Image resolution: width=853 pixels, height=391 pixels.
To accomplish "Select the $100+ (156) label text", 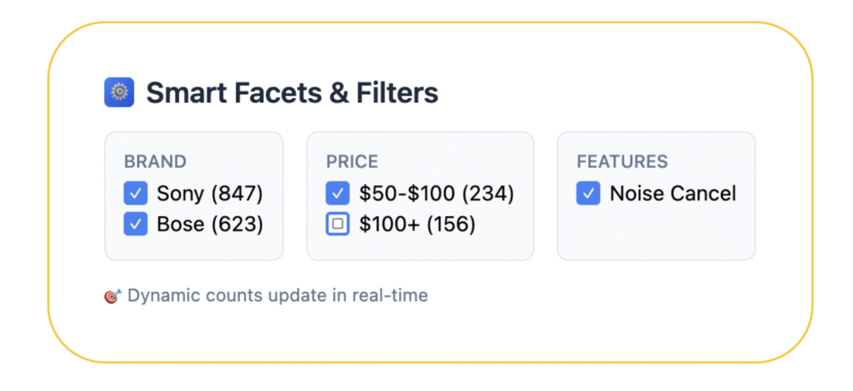I will coord(417,224).
